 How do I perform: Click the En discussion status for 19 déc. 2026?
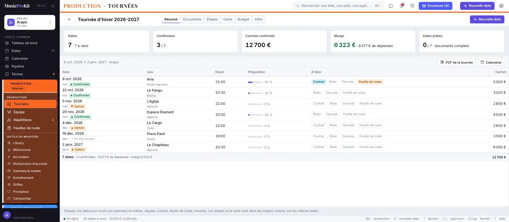[83, 139]
